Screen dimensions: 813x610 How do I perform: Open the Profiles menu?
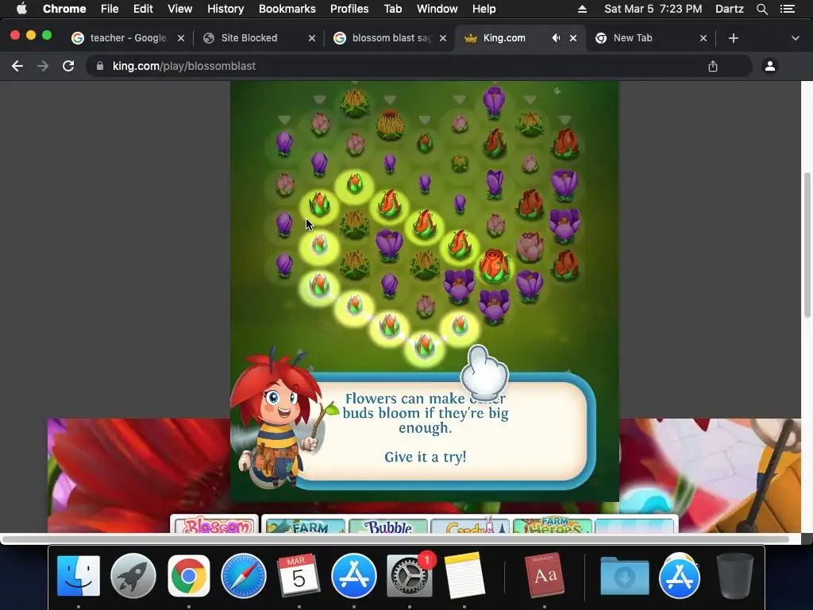[x=349, y=9]
